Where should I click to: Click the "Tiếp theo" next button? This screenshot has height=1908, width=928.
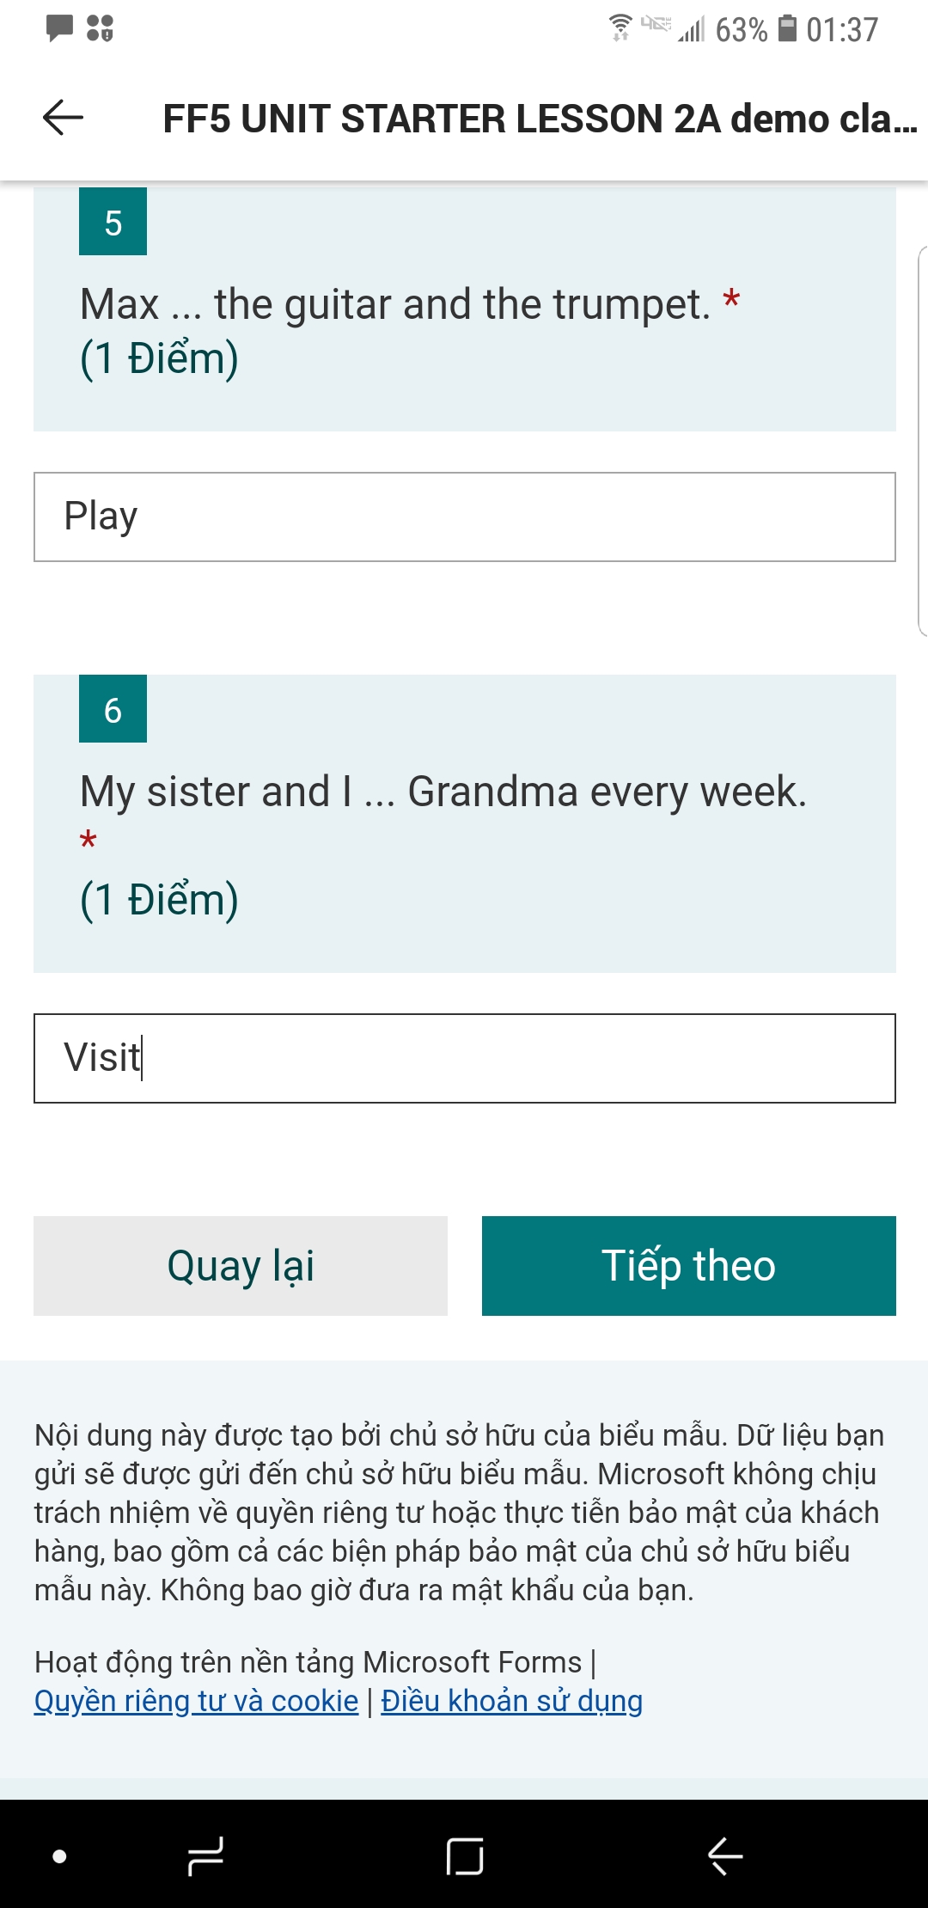click(688, 1265)
